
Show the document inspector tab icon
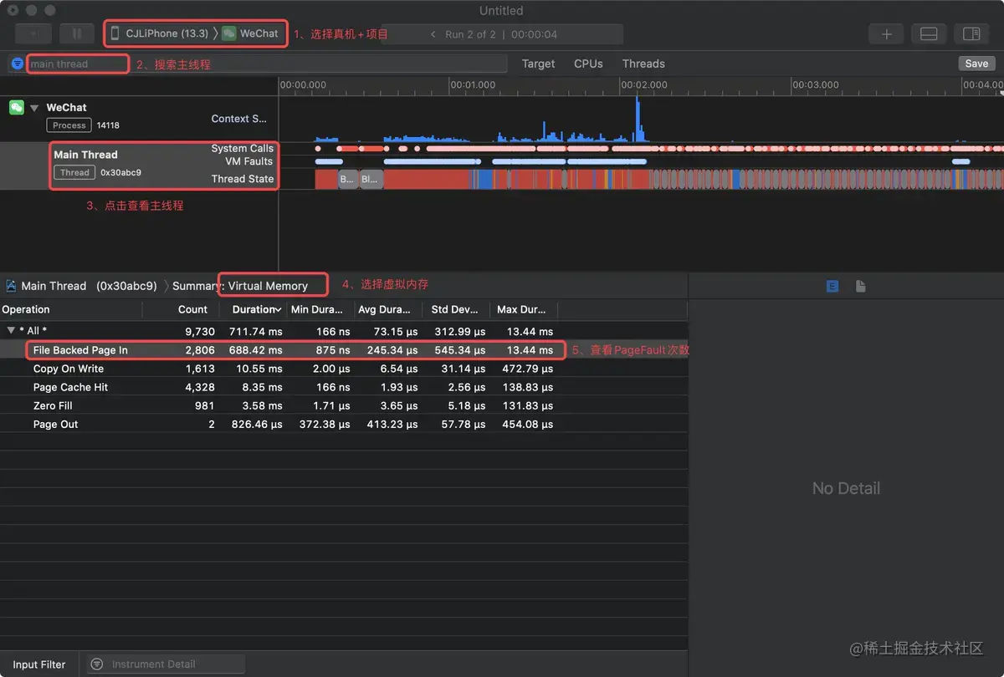[x=860, y=286]
